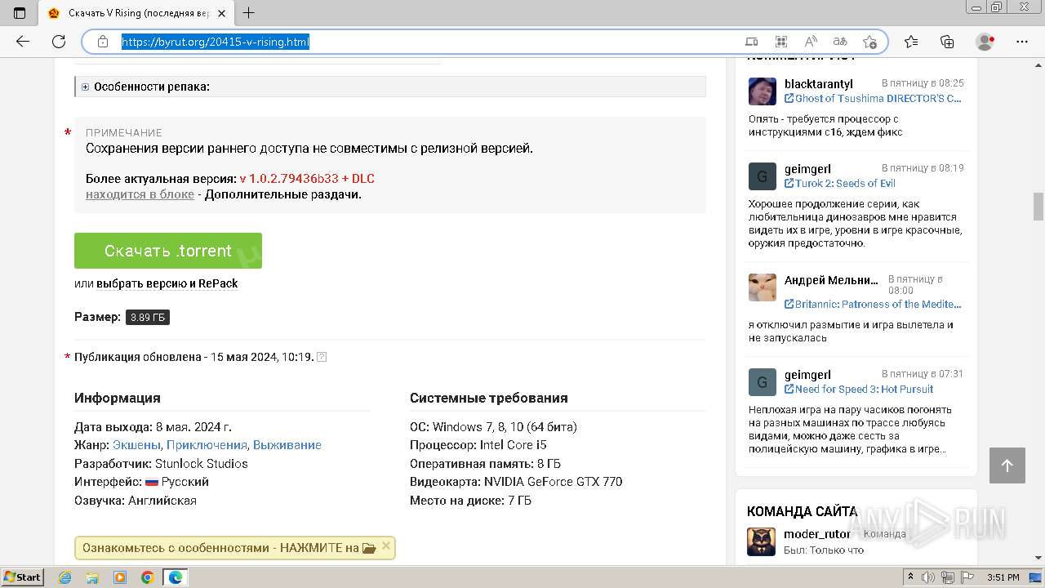Click the cat avatar of Андрей Мельни...
This screenshot has height=588, width=1045.
coord(763,287)
